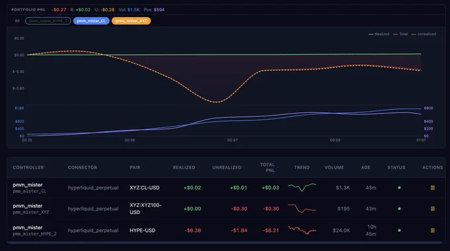Select the All controllers filter
Viewport: 450px width, 251px height.
coord(17,21)
